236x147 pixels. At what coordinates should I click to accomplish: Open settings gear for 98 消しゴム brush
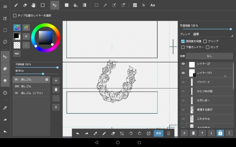click(46, 80)
